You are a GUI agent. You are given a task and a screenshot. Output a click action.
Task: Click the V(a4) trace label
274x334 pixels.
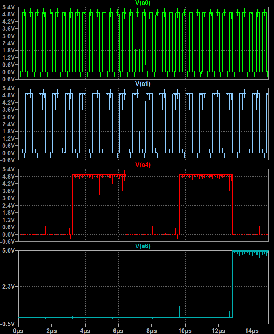point(143,165)
